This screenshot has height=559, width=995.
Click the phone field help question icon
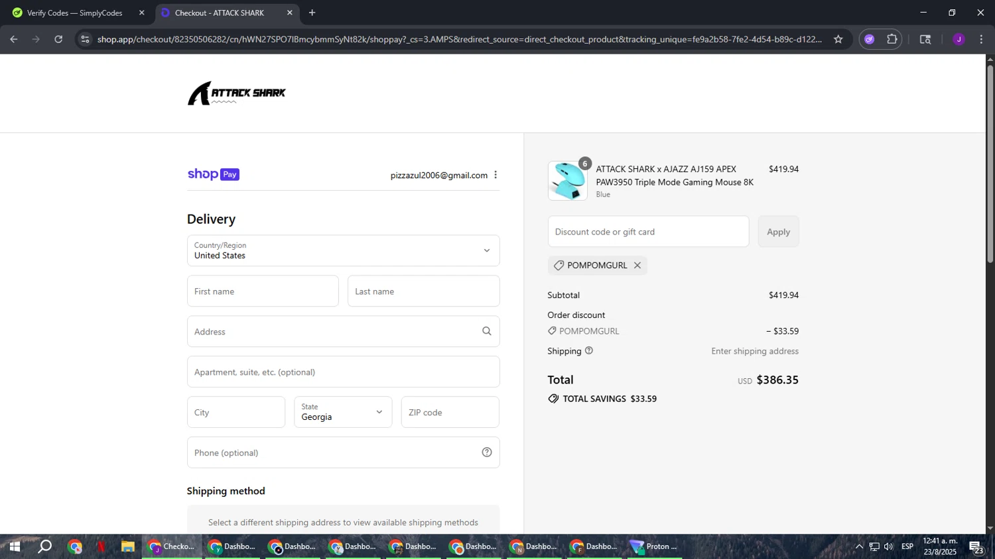click(x=487, y=452)
